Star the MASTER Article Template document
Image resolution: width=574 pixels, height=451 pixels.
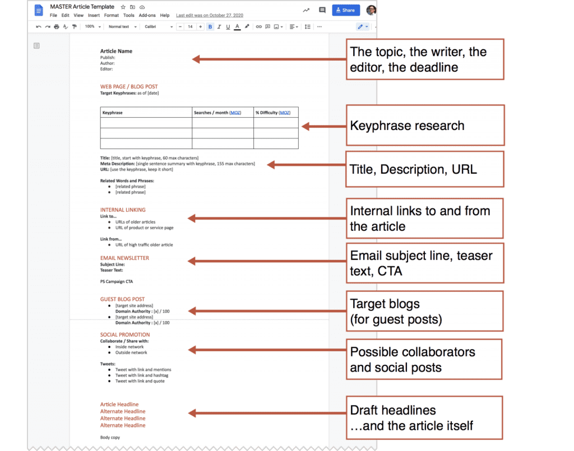tap(123, 7)
